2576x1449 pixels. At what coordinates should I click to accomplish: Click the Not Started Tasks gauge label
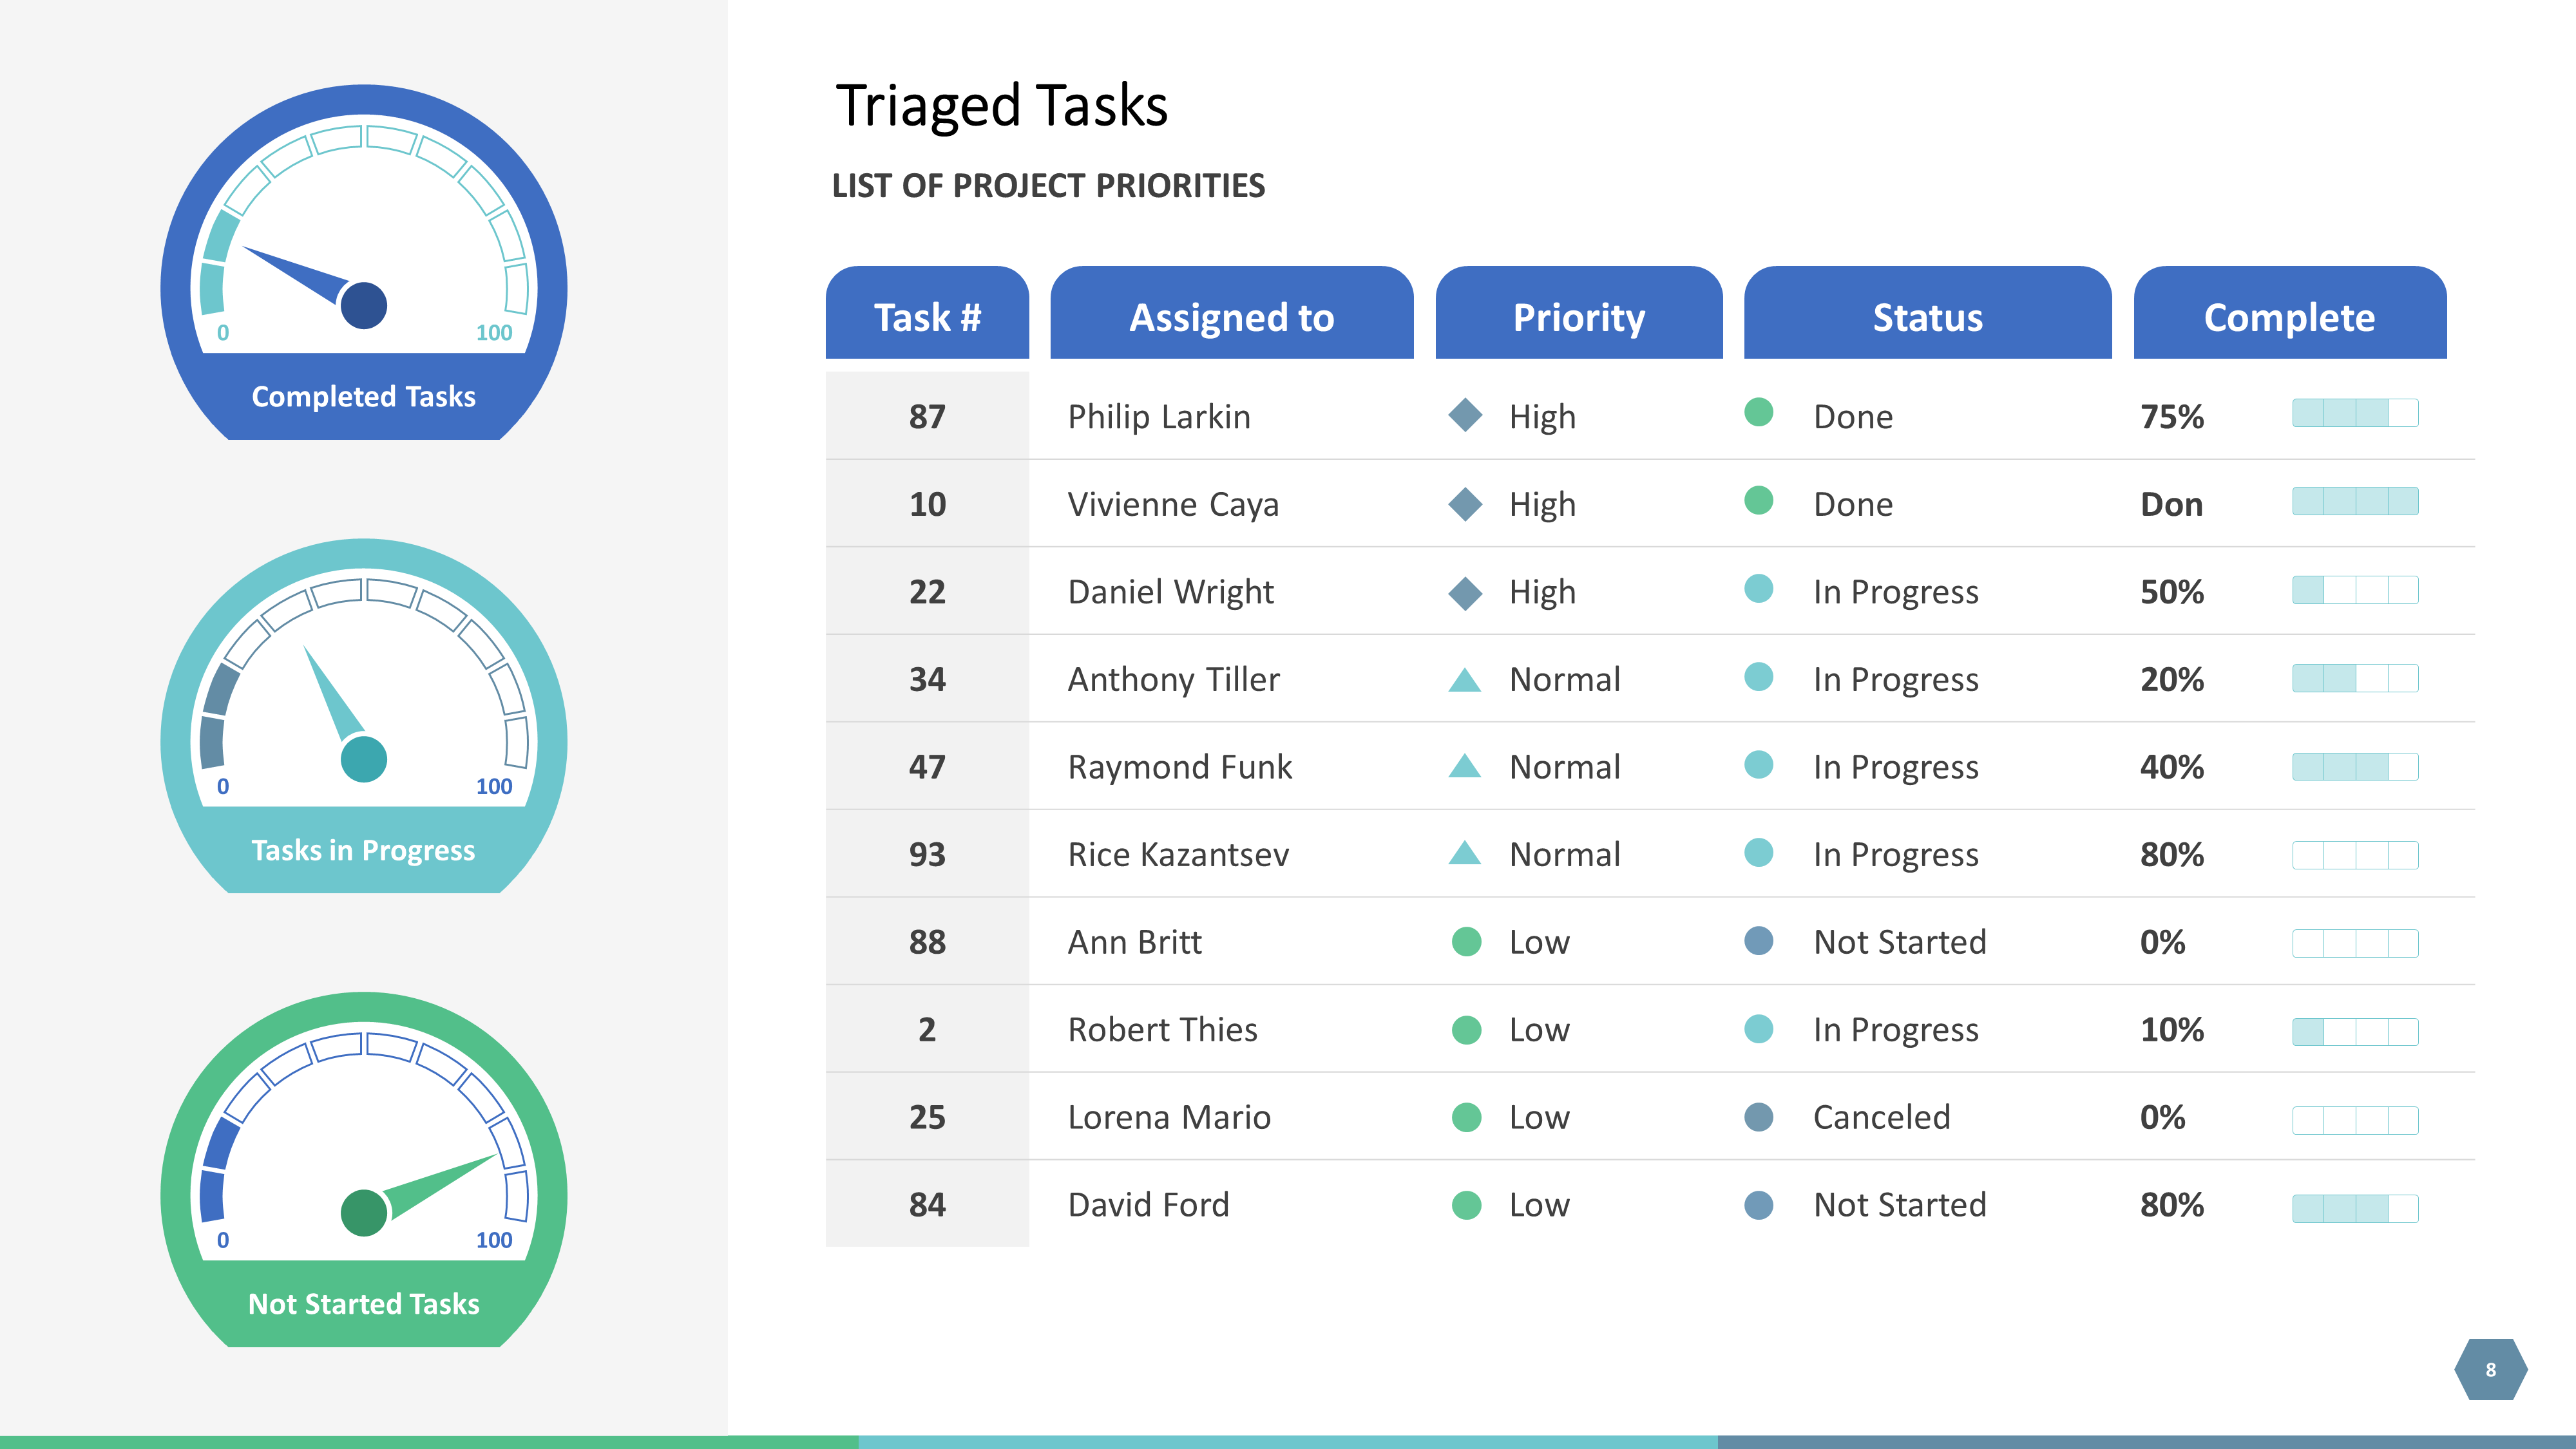point(363,1304)
